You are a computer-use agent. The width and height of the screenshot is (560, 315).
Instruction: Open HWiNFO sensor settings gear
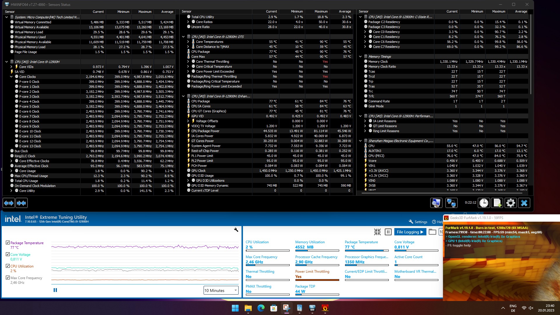point(511,203)
